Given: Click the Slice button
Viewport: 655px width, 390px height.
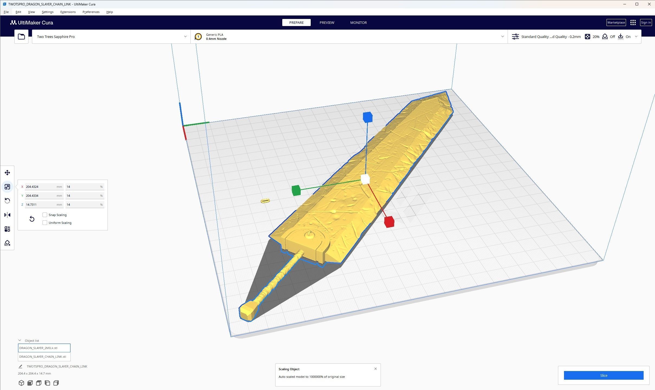Looking at the screenshot, I should click(x=604, y=375).
